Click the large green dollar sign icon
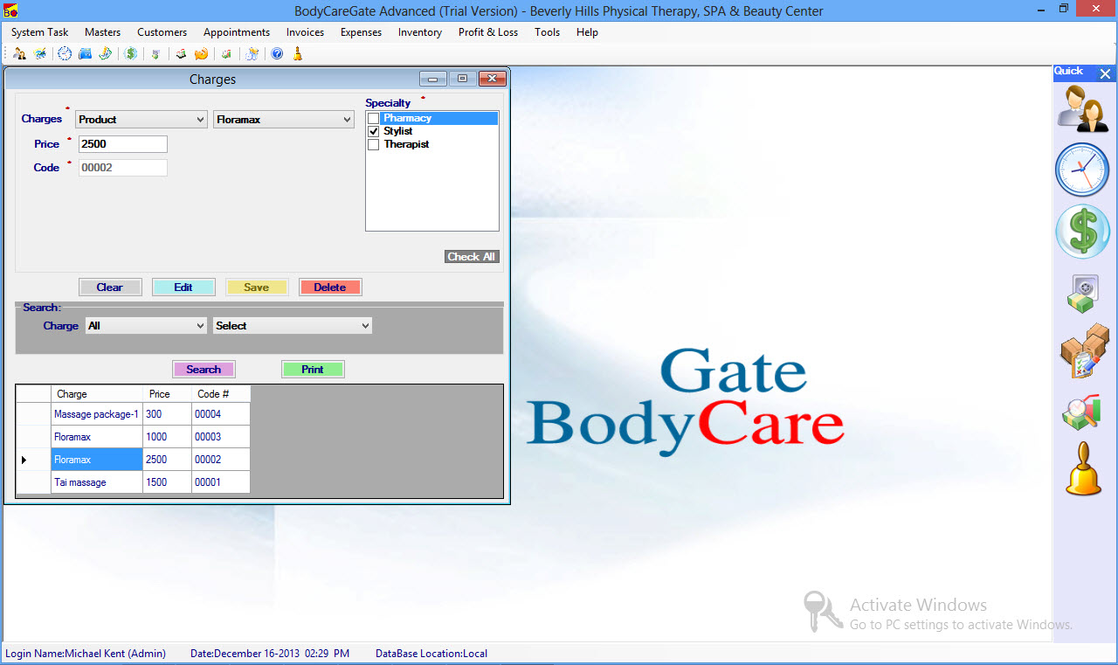 tap(1083, 232)
